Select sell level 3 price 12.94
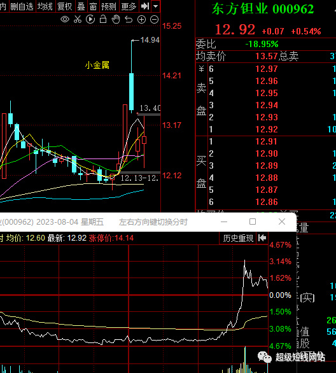336x373 pixels. 267,105
